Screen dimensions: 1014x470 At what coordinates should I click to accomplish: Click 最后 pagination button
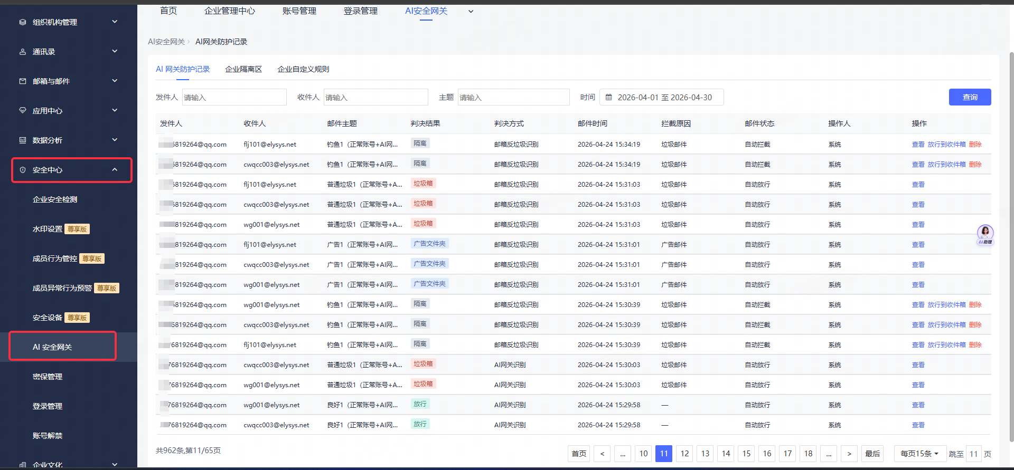(x=872, y=454)
